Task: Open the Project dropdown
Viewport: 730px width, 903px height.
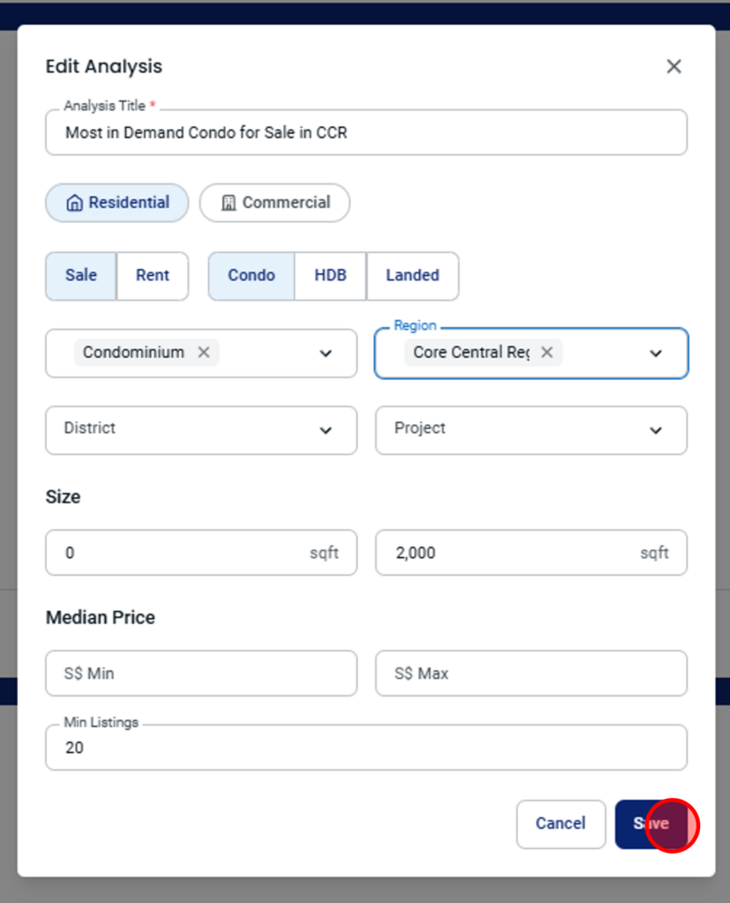Action: pyautogui.click(x=532, y=430)
